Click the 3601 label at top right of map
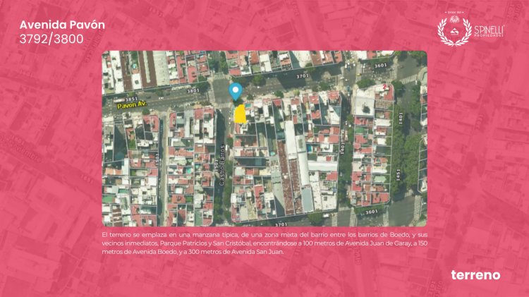Image resolution: width=529 pixels, height=297 pixels. (381, 66)
